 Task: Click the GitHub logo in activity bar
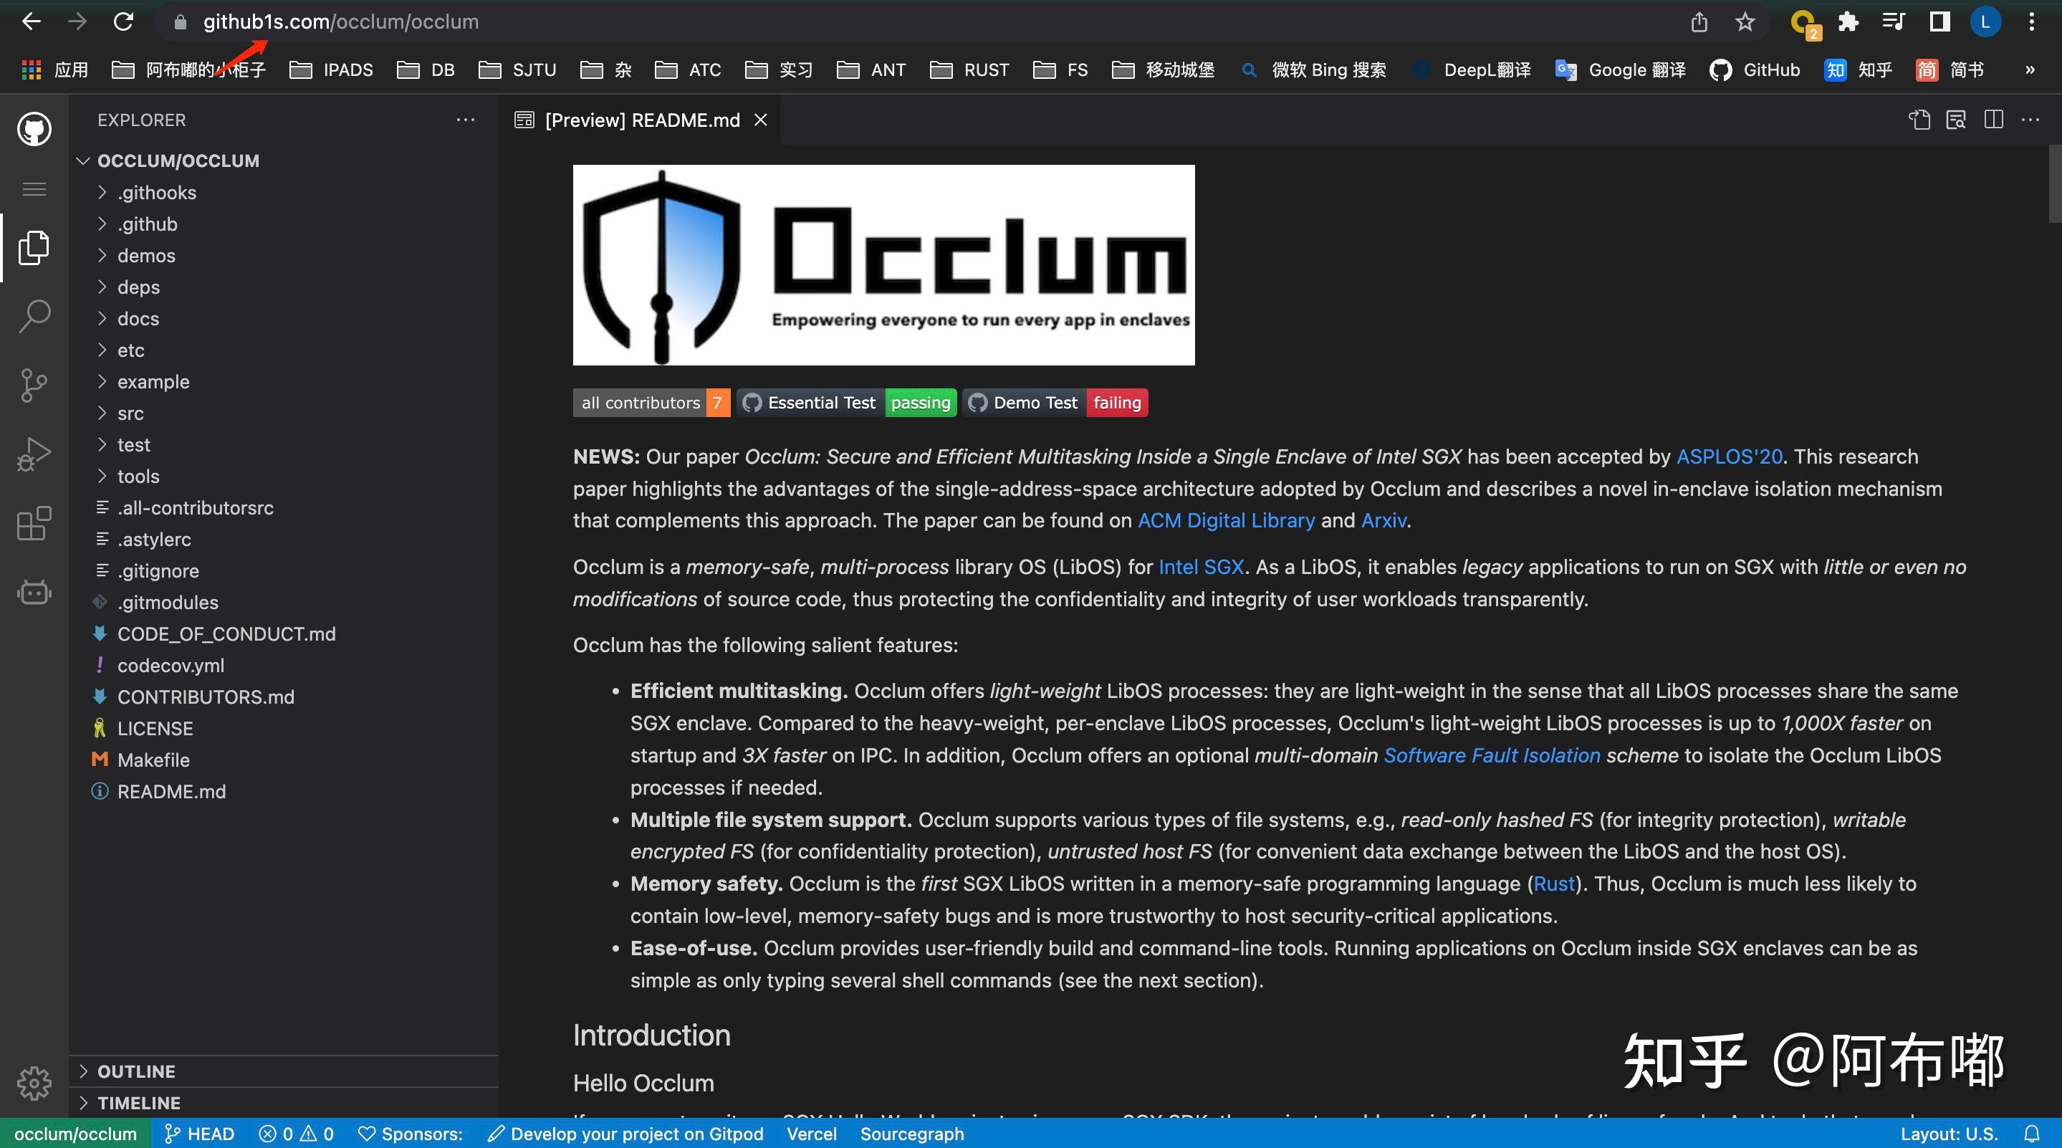(x=34, y=129)
